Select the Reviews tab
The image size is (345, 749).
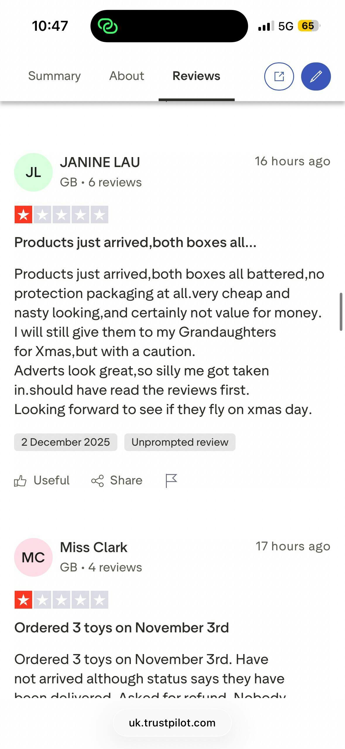[x=196, y=76]
